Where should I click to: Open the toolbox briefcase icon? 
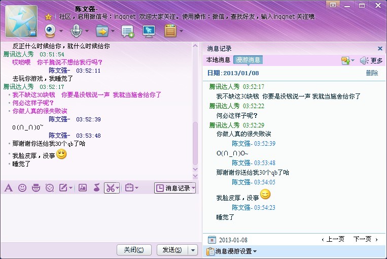129,188
